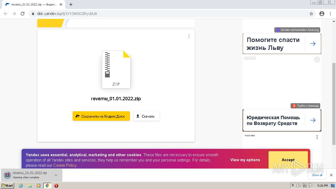
Task: Close the downloads bar
Action: coord(331,175)
